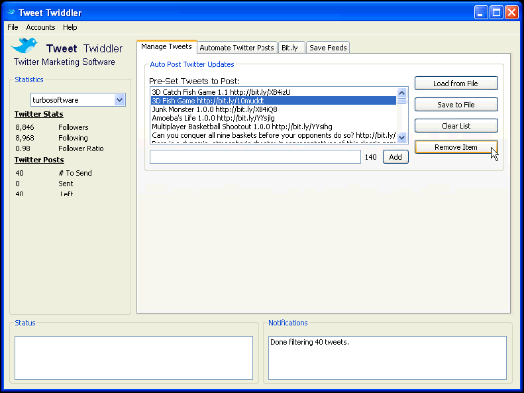This screenshot has width=524, height=393.
Task: Open the File menu
Action: point(13,27)
